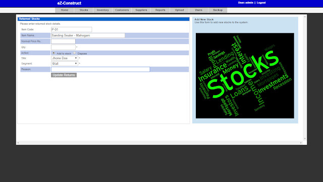Viewport: 323px width, 182px height.
Task: Click the eZ-Construct logo title
Action: (x=69, y=3)
